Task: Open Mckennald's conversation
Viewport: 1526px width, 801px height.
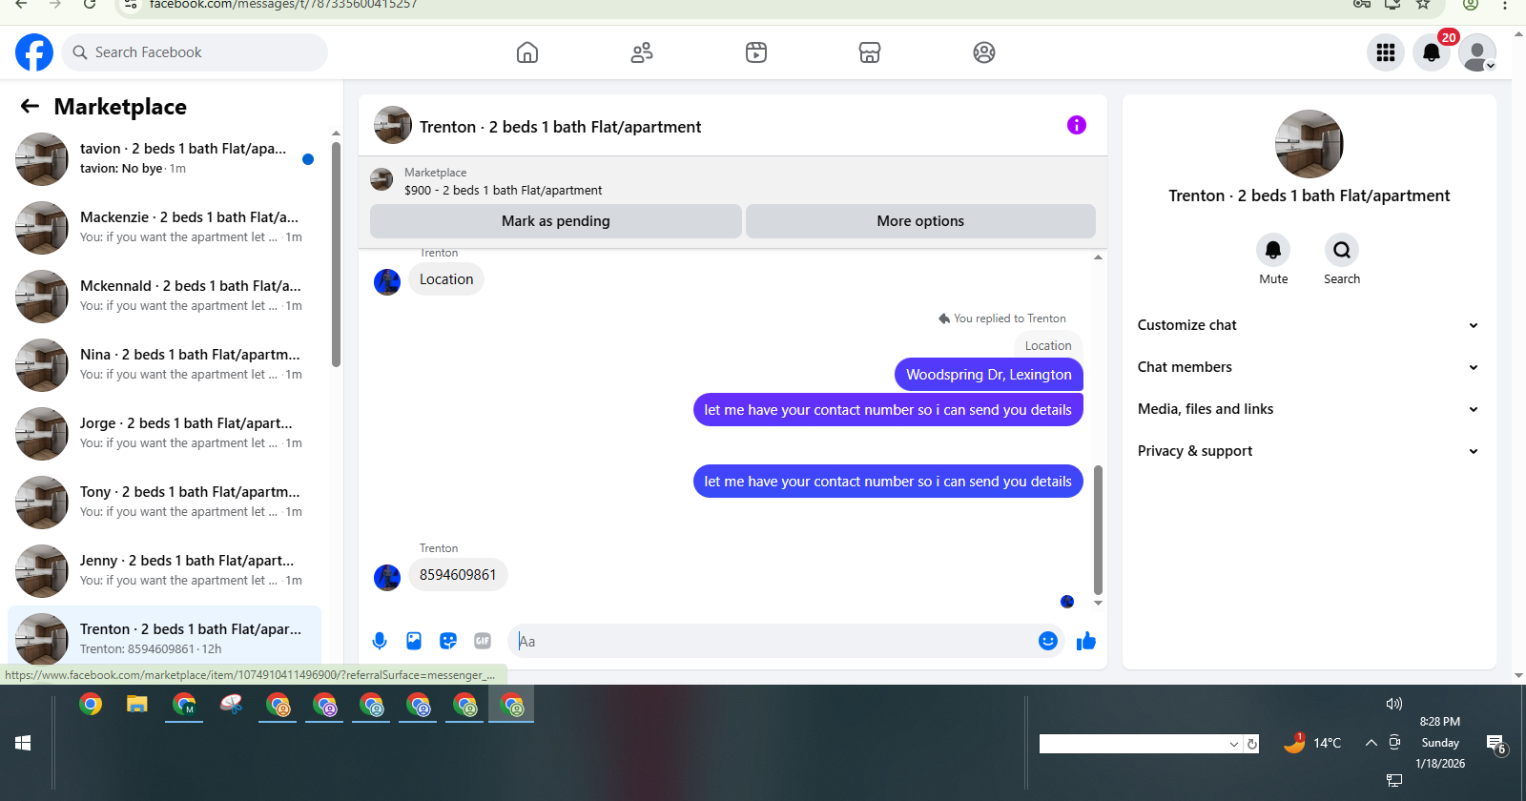Action: point(165,297)
